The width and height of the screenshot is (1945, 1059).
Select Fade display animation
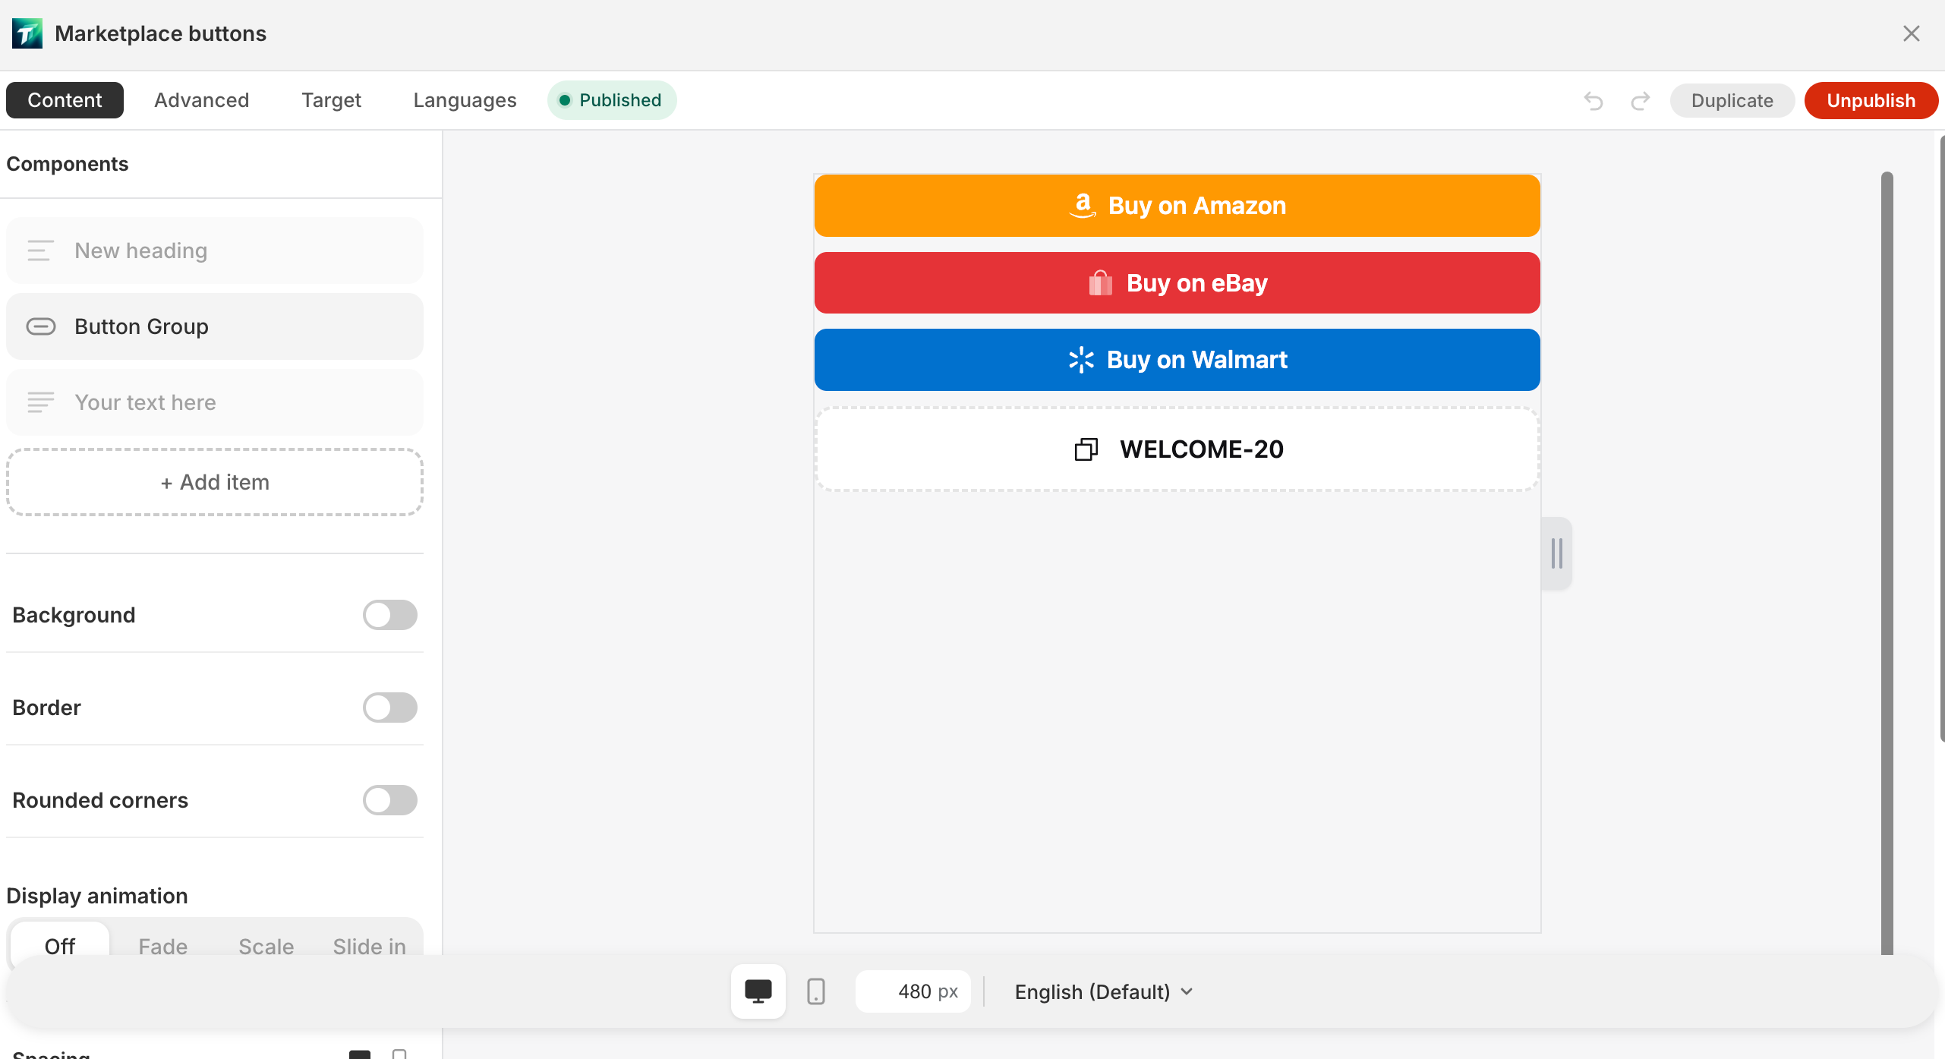tap(162, 946)
